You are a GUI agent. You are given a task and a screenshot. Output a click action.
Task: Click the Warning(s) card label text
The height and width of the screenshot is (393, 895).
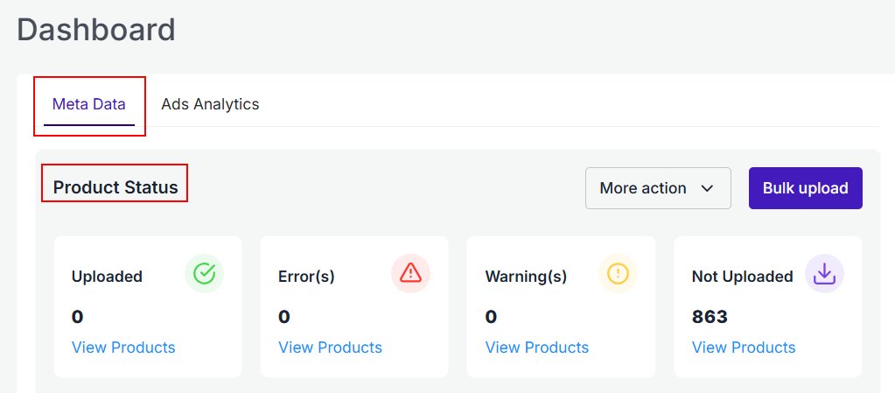click(x=526, y=277)
